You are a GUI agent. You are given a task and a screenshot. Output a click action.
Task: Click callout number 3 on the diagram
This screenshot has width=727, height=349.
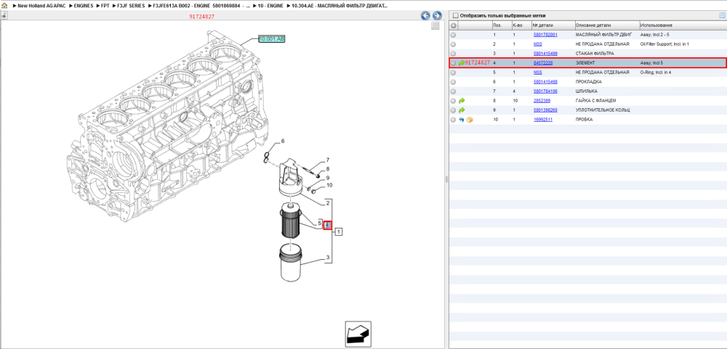coord(327,258)
